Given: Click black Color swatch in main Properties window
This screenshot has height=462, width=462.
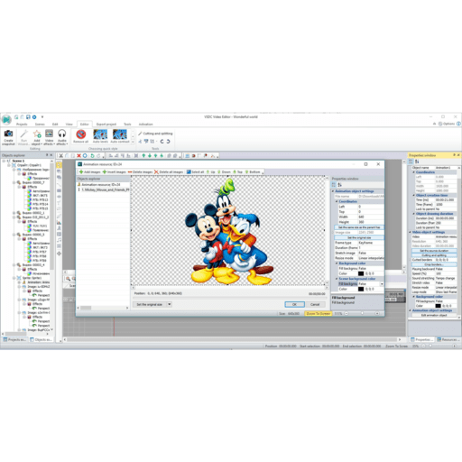Looking at the screenshot, I should click(439, 306).
